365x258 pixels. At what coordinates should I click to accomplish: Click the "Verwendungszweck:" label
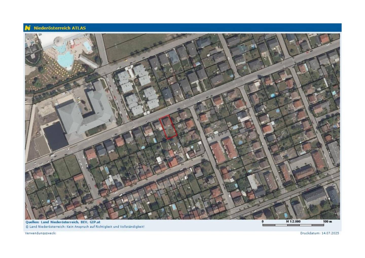pyautogui.click(x=41, y=233)
